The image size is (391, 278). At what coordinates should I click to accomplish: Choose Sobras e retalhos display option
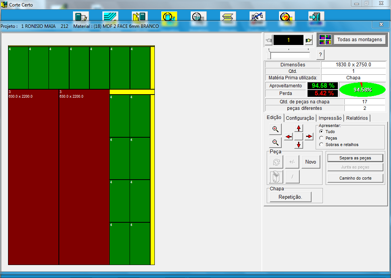[321, 145]
